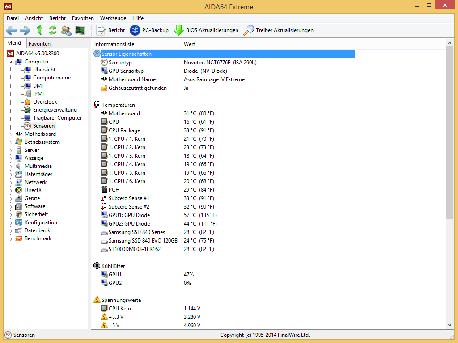
Task: Expand the Betriebssystem tree node
Action: [11, 142]
